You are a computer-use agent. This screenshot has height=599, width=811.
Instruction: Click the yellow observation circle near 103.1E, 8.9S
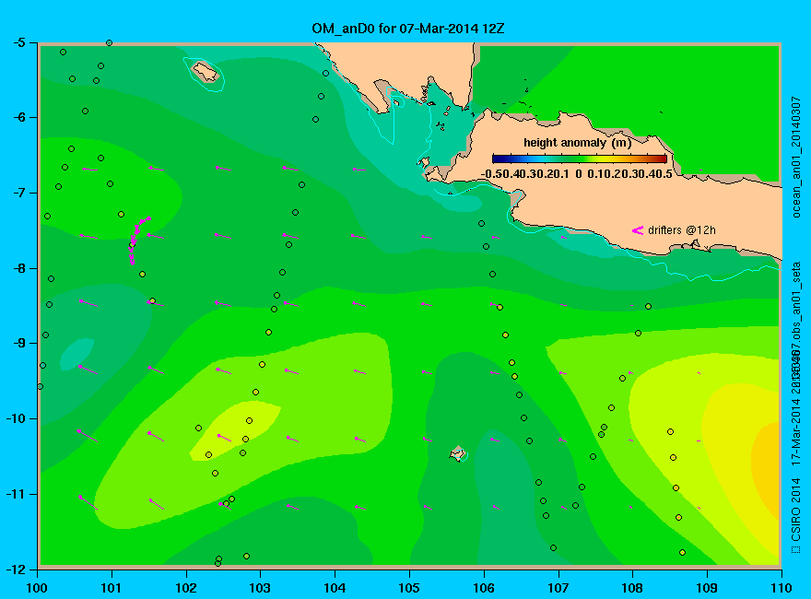(x=268, y=332)
